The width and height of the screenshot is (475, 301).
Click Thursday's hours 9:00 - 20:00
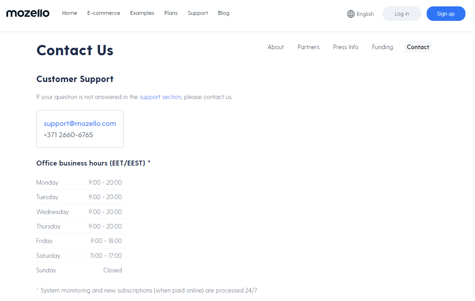105,226
